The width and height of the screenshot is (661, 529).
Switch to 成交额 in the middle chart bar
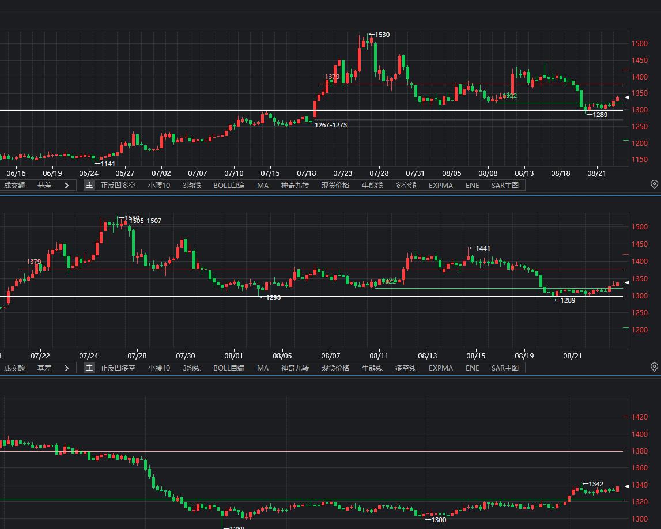(x=14, y=368)
